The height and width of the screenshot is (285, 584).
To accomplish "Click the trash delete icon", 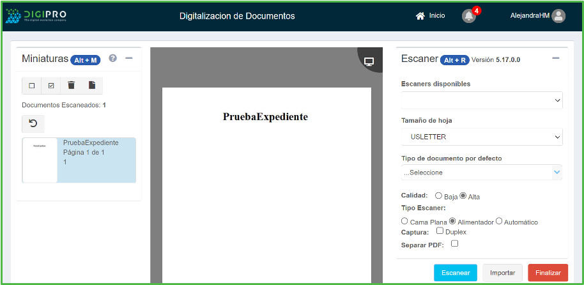I will click(72, 86).
